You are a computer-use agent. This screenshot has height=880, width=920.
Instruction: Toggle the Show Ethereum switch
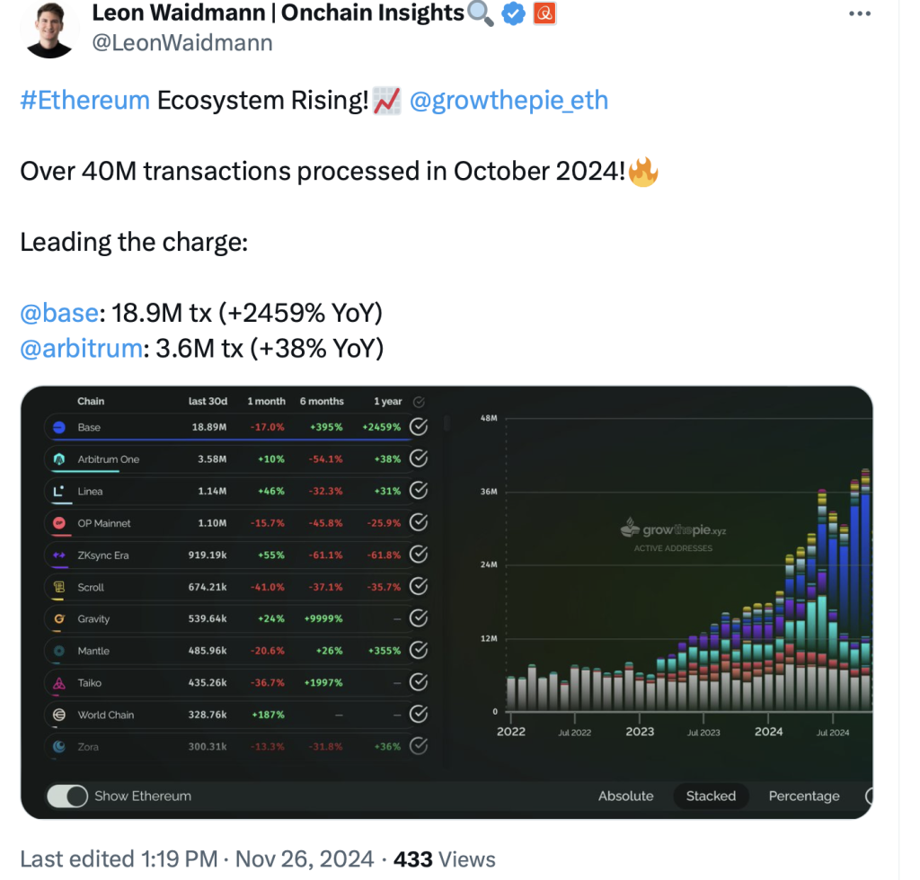(67, 796)
